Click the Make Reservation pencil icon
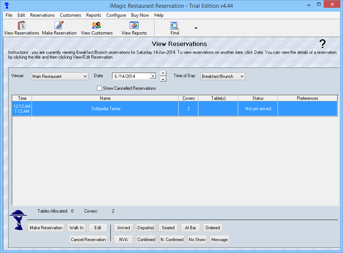Screen dimensions: 343x253 click(59, 25)
